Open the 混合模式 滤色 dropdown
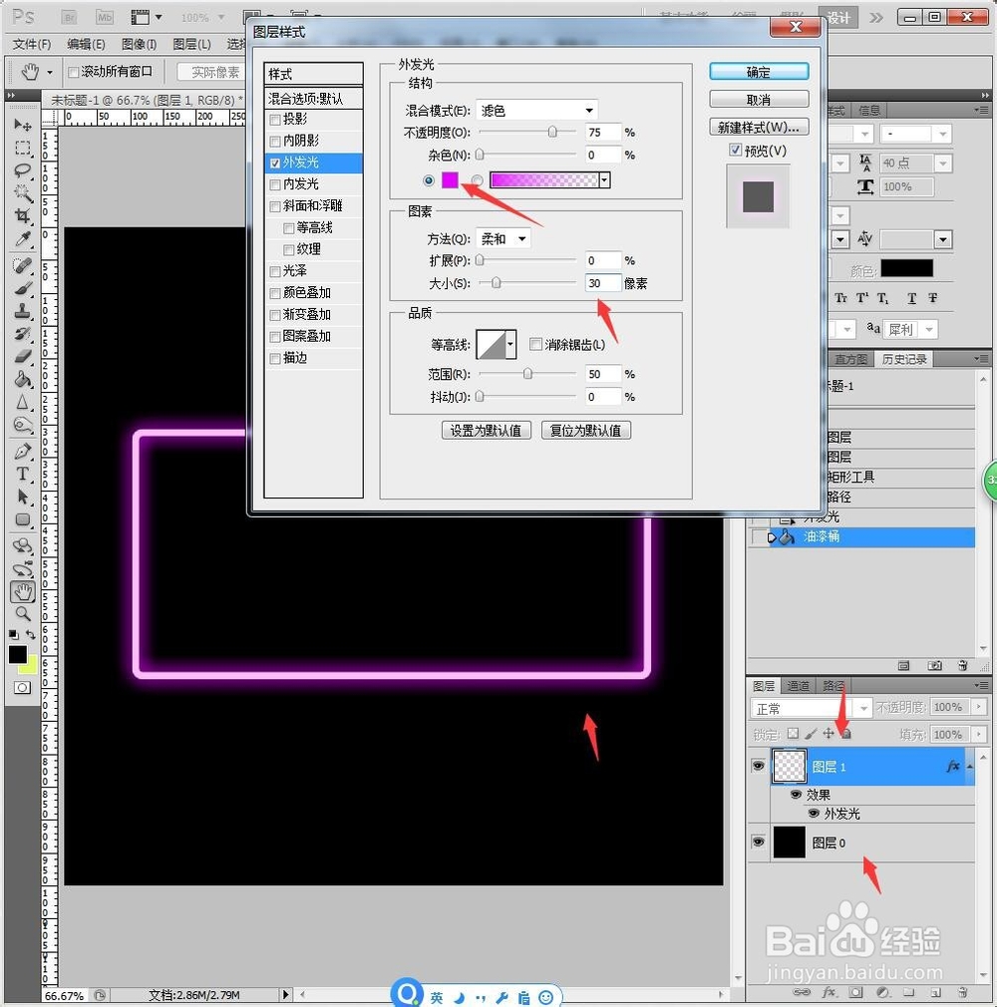 (536, 111)
